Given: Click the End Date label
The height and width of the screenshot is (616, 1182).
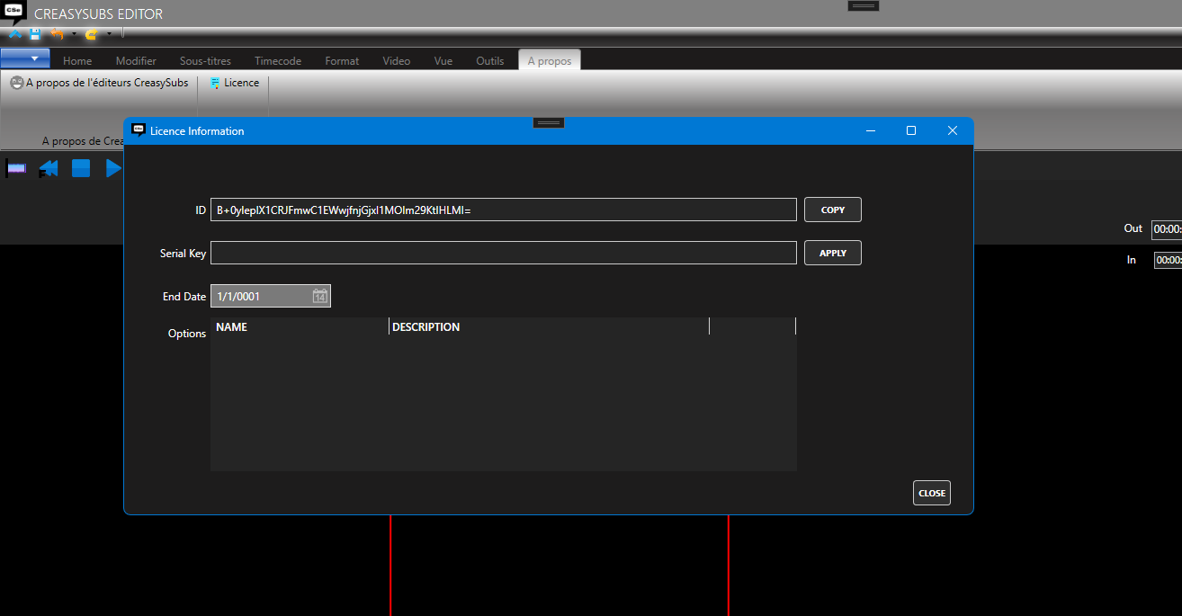Looking at the screenshot, I should pyautogui.click(x=184, y=297).
